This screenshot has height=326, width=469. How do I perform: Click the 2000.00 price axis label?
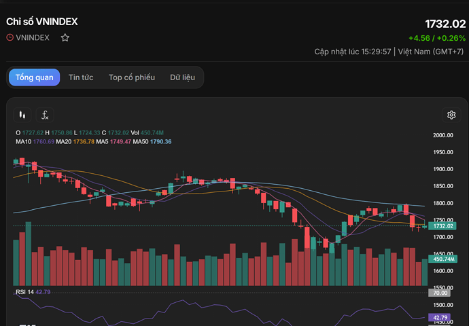click(443, 135)
